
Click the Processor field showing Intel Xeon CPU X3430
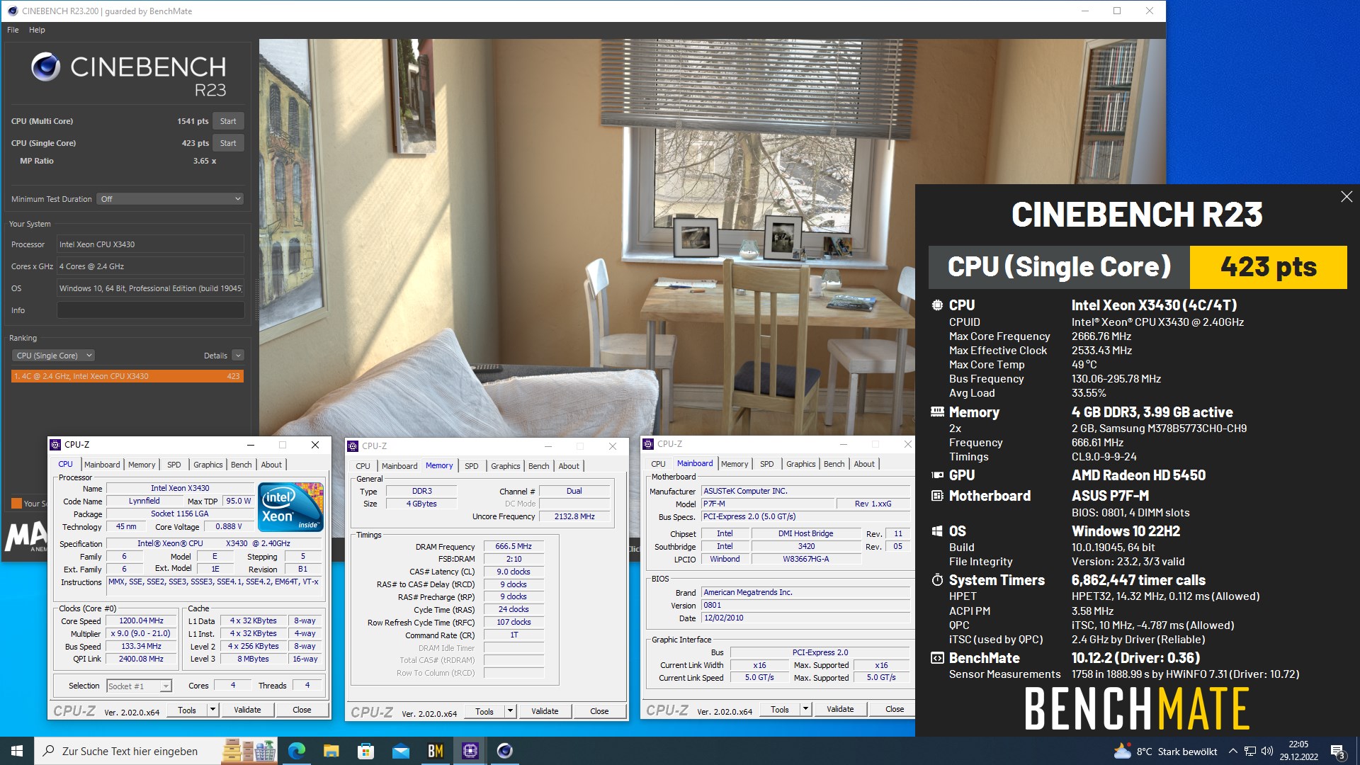(x=150, y=244)
